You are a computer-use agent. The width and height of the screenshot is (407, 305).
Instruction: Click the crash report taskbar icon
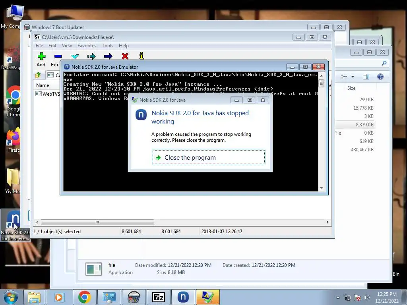[x=207, y=297]
